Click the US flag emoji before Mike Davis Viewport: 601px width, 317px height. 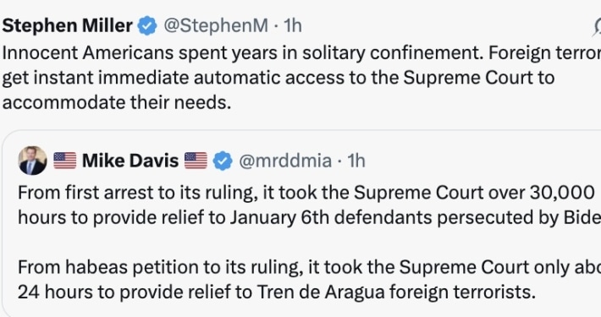click(65, 161)
